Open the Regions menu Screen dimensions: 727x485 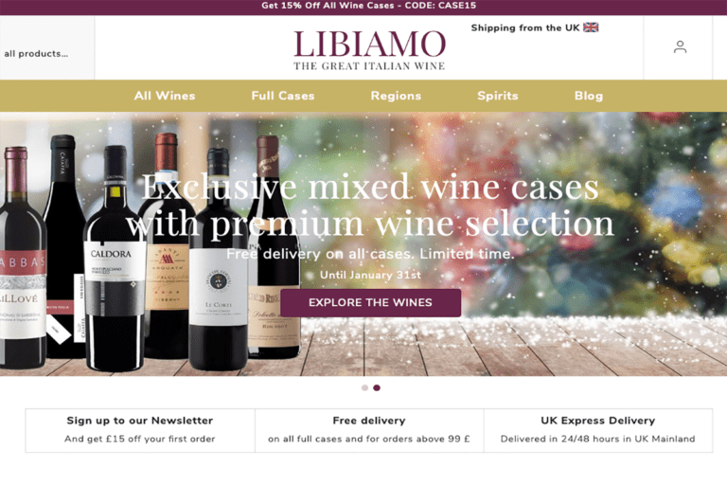396,96
